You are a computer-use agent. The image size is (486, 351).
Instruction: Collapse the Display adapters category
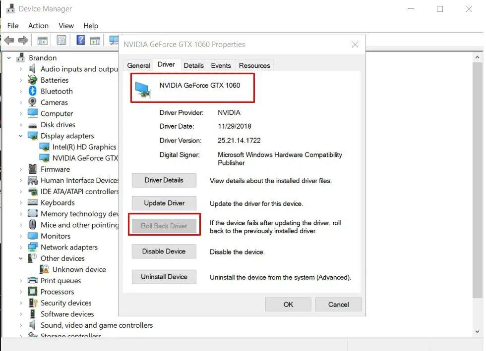click(x=21, y=136)
